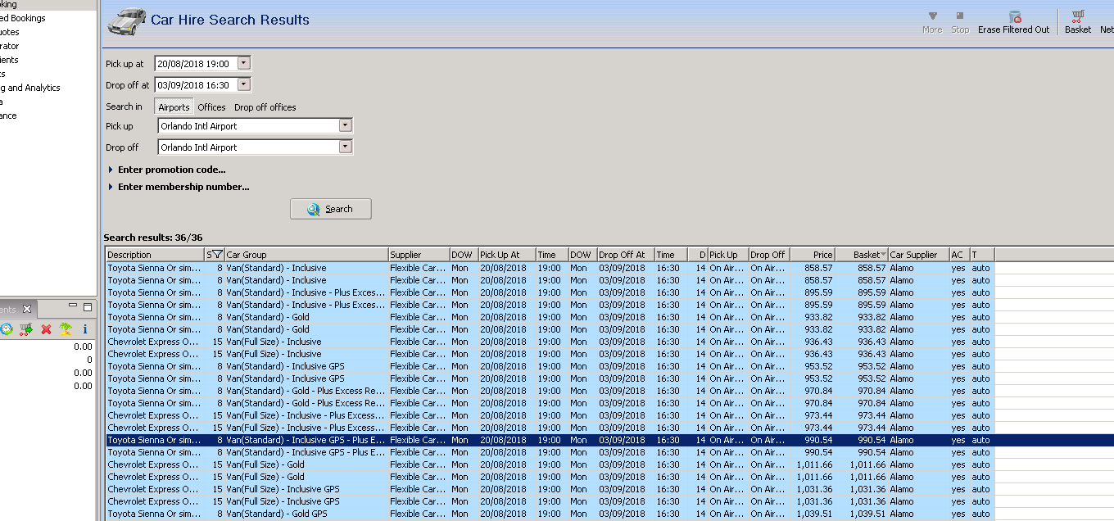Click the blue info icon
The width and height of the screenshot is (1114, 521).
point(84,329)
